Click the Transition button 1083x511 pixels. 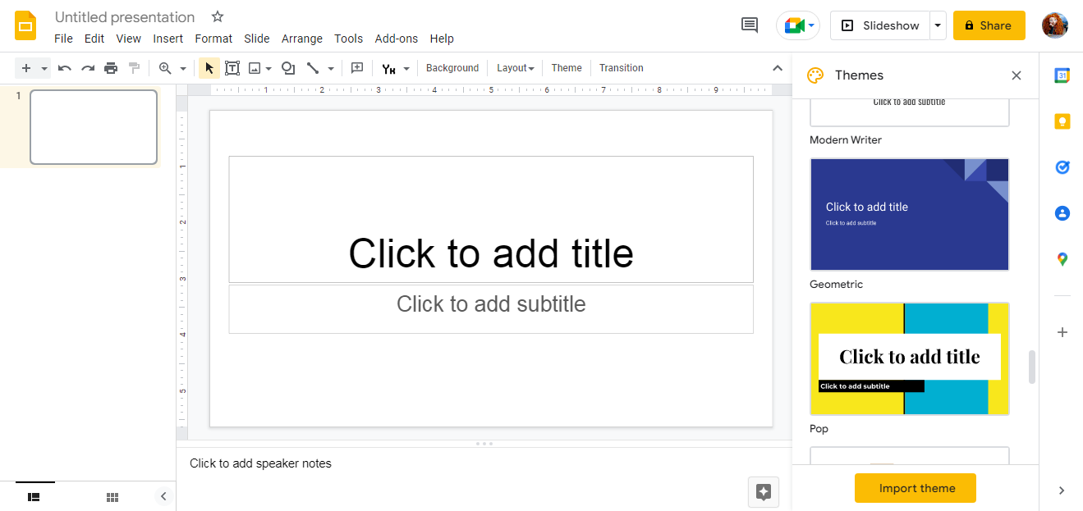click(x=622, y=68)
